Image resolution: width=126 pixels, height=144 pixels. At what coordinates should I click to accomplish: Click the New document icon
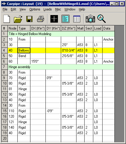coord(7,19)
